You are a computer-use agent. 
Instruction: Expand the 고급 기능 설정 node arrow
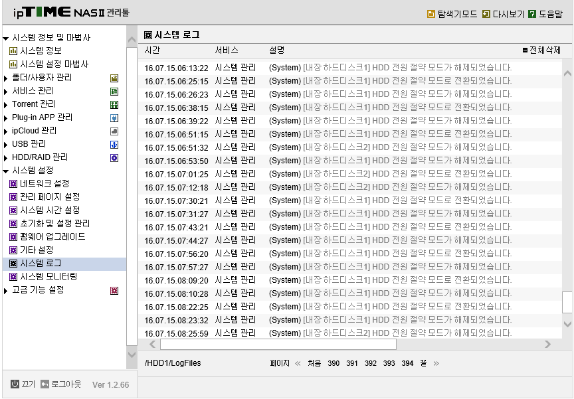pos(5,291)
